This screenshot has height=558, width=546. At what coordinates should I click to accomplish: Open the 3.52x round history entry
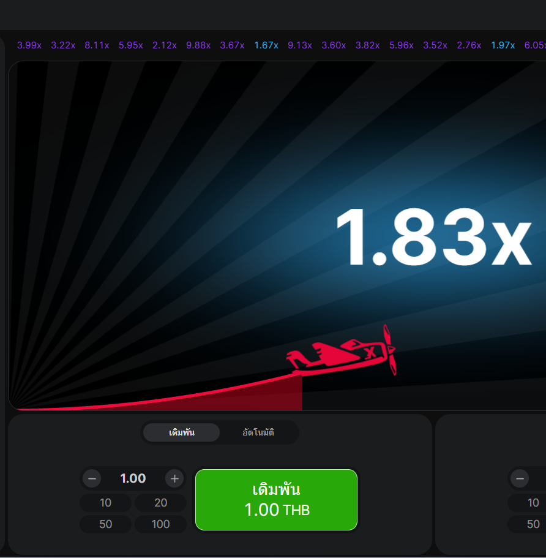click(x=435, y=45)
